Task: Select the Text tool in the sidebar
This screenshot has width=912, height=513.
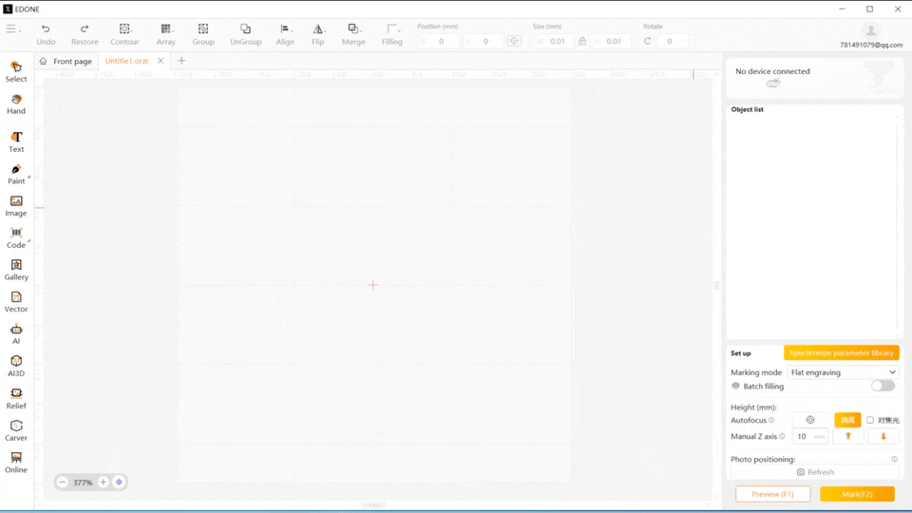Action: coord(16,142)
